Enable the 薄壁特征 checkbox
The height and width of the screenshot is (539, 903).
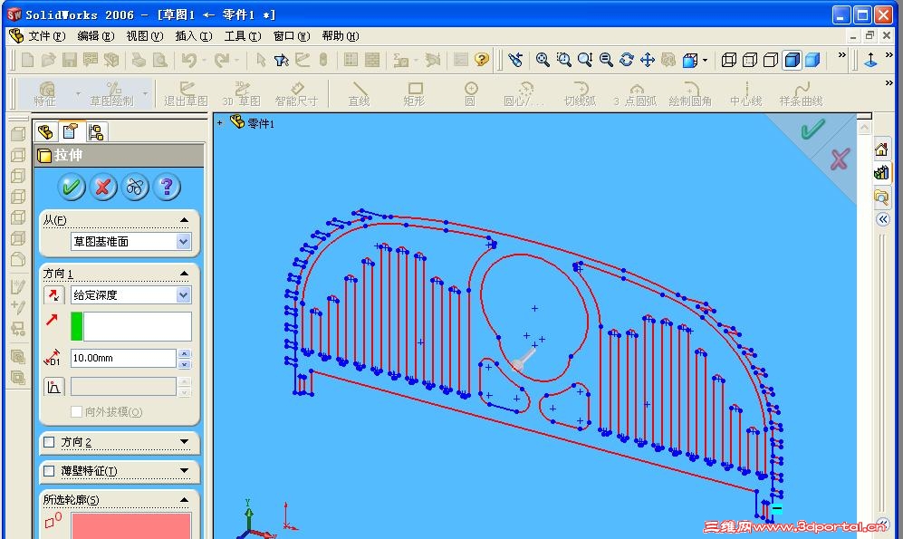[x=49, y=471]
